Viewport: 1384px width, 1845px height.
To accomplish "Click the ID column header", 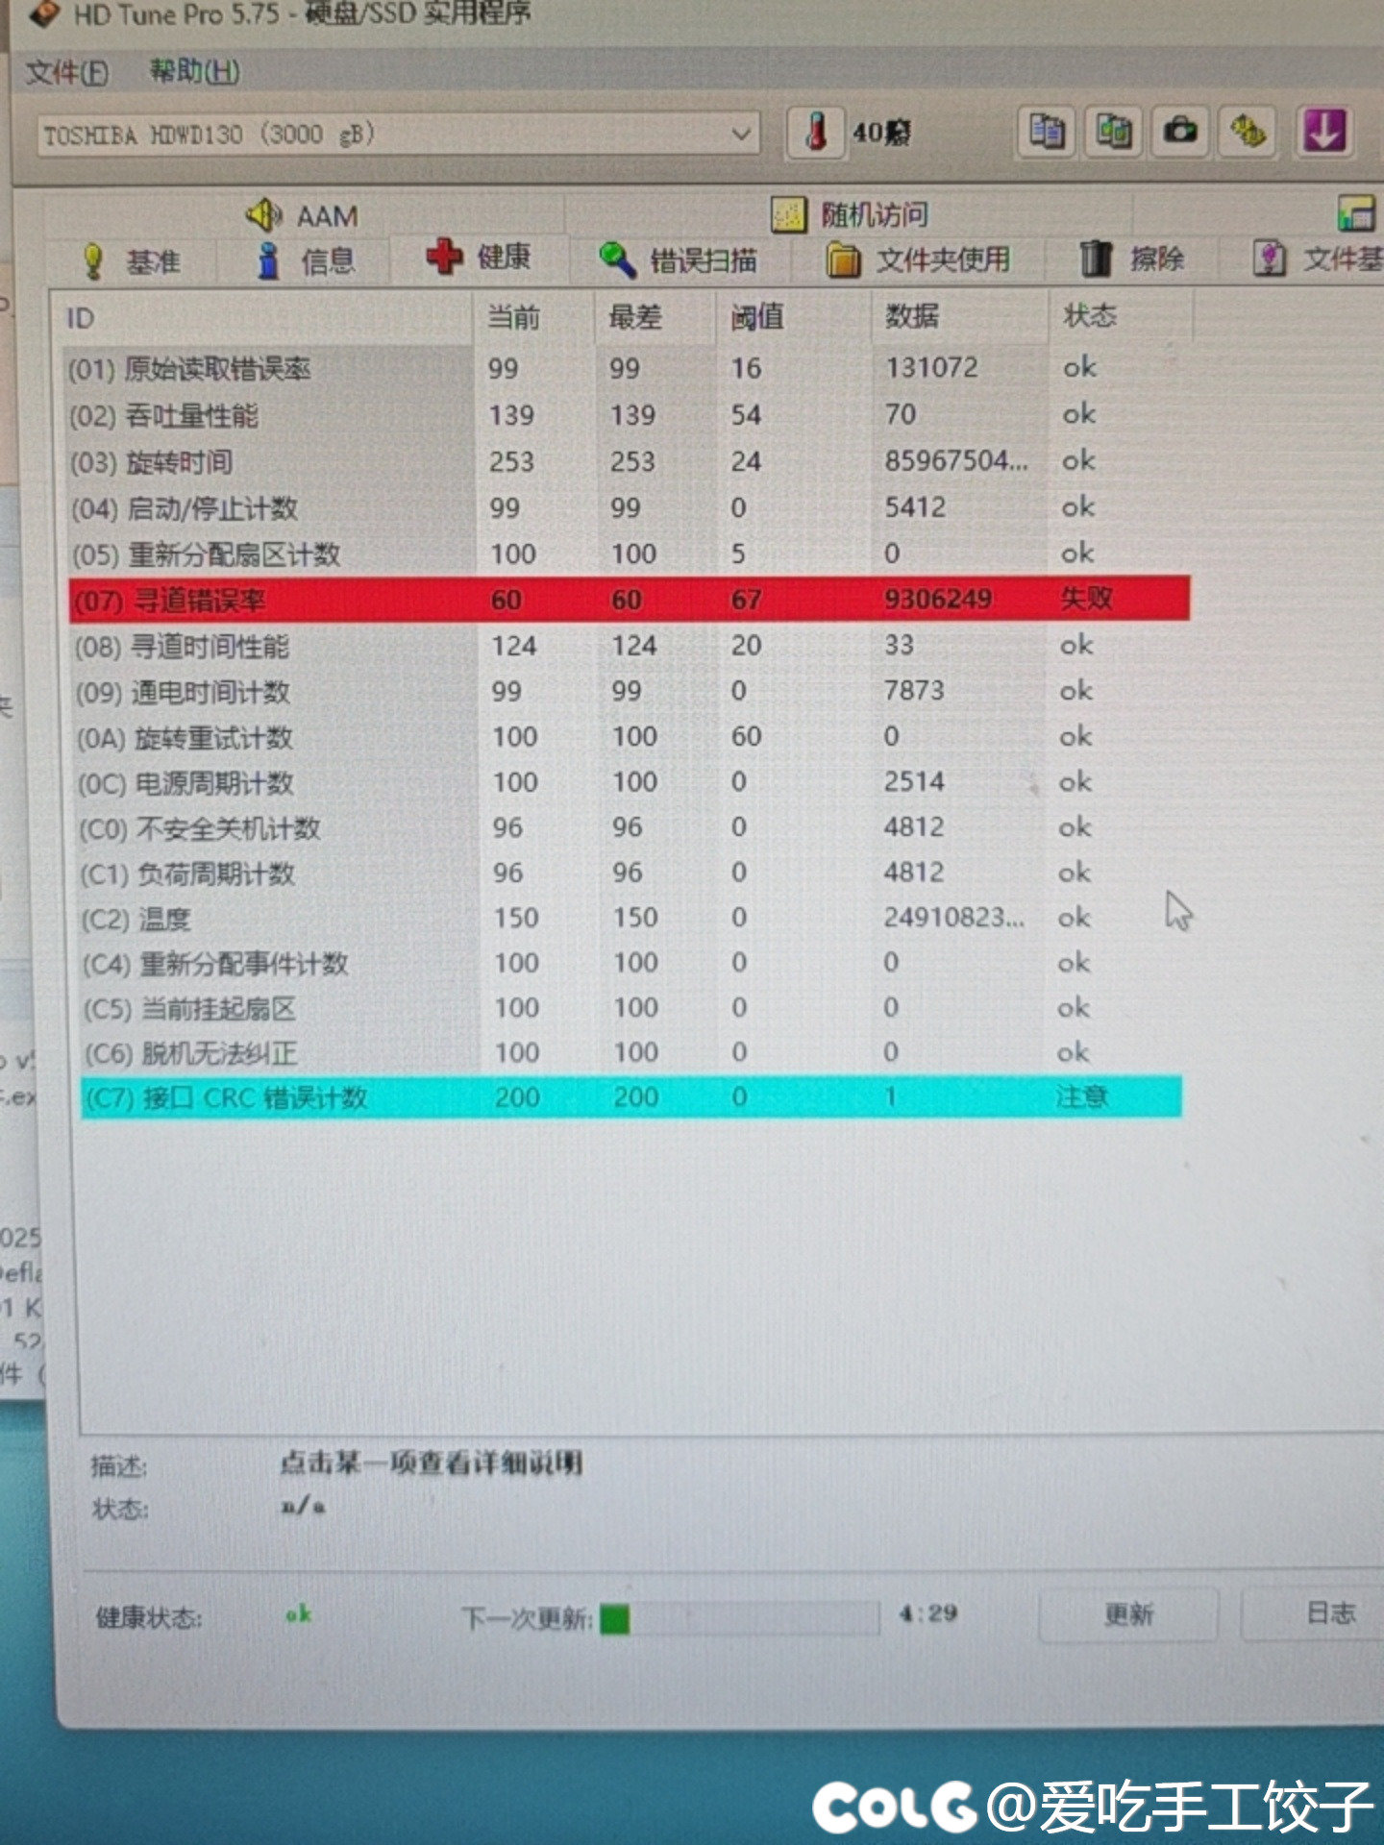I will coord(261,318).
